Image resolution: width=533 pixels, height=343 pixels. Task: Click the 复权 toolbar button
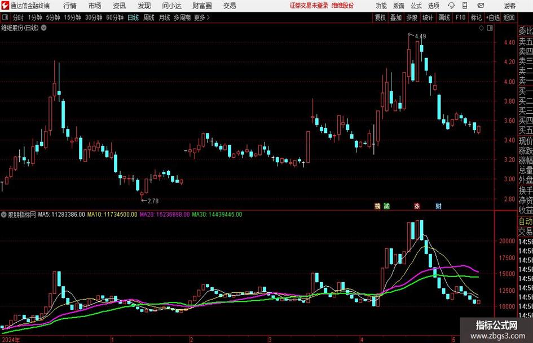point(380,17)
